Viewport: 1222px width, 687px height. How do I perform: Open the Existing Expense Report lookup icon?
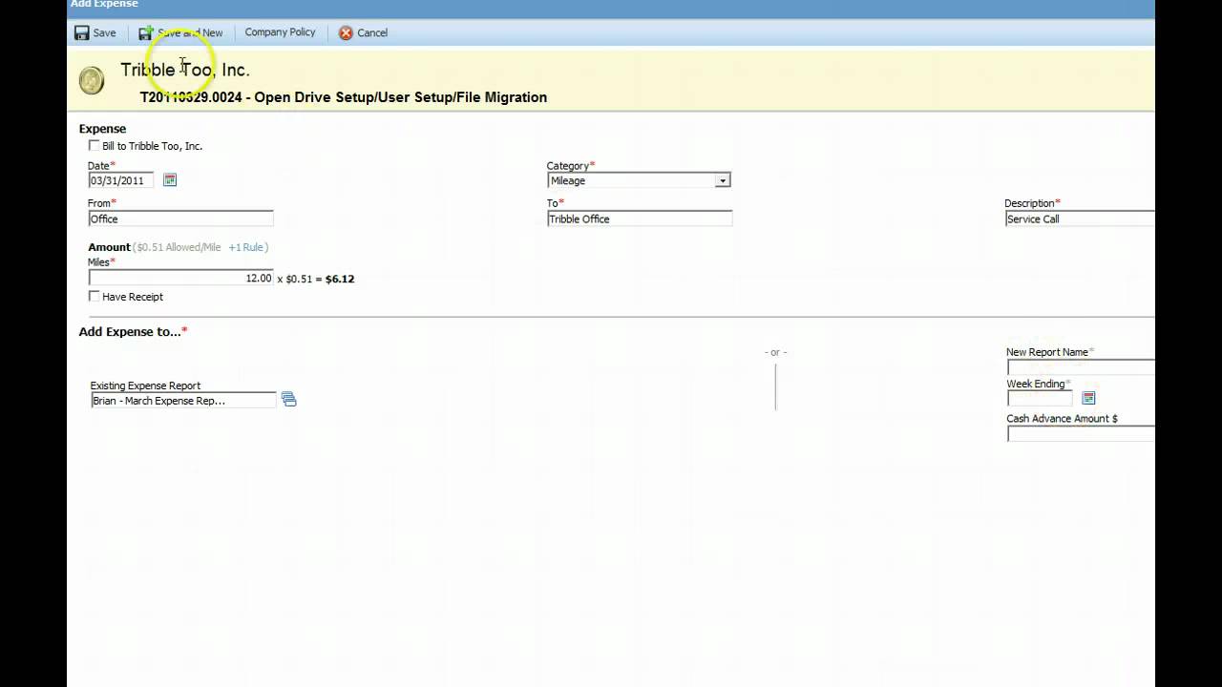(x=289, y=400)
